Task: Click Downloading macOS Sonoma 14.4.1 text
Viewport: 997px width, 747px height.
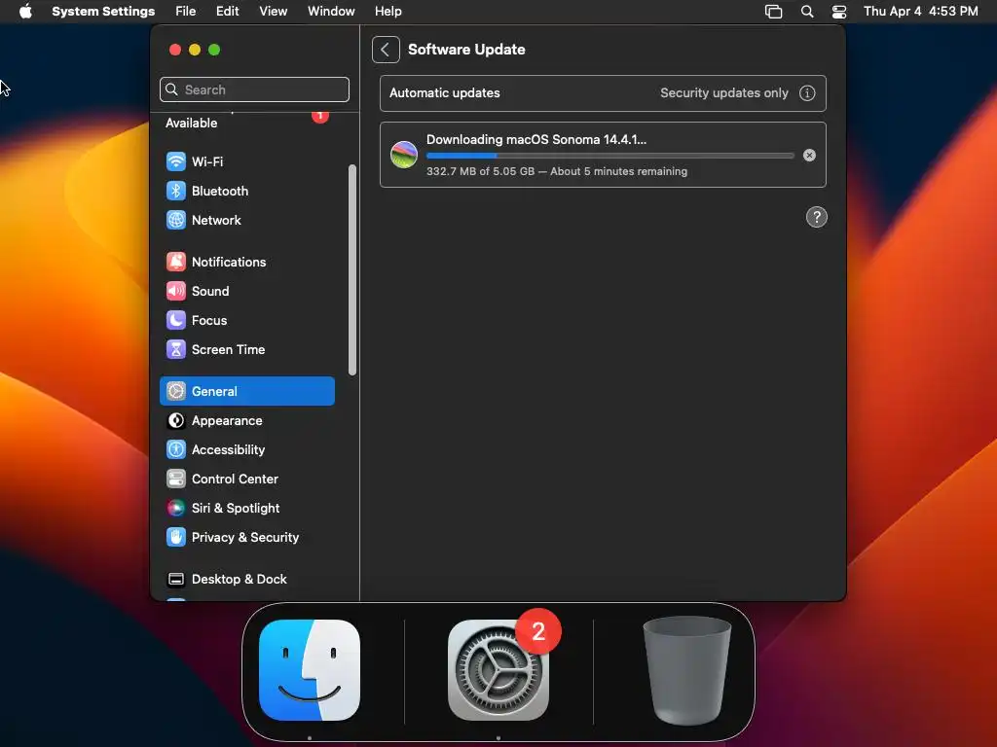Action: click(x=536, y=140)
